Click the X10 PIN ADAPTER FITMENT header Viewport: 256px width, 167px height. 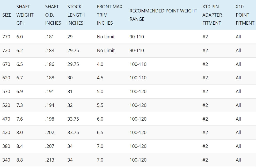click(212, 15)
